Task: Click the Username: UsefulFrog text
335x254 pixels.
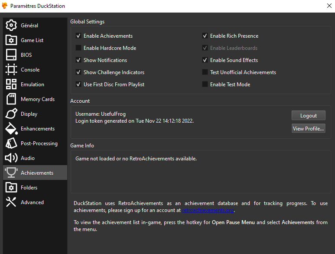Action: (x=101, y=114)
